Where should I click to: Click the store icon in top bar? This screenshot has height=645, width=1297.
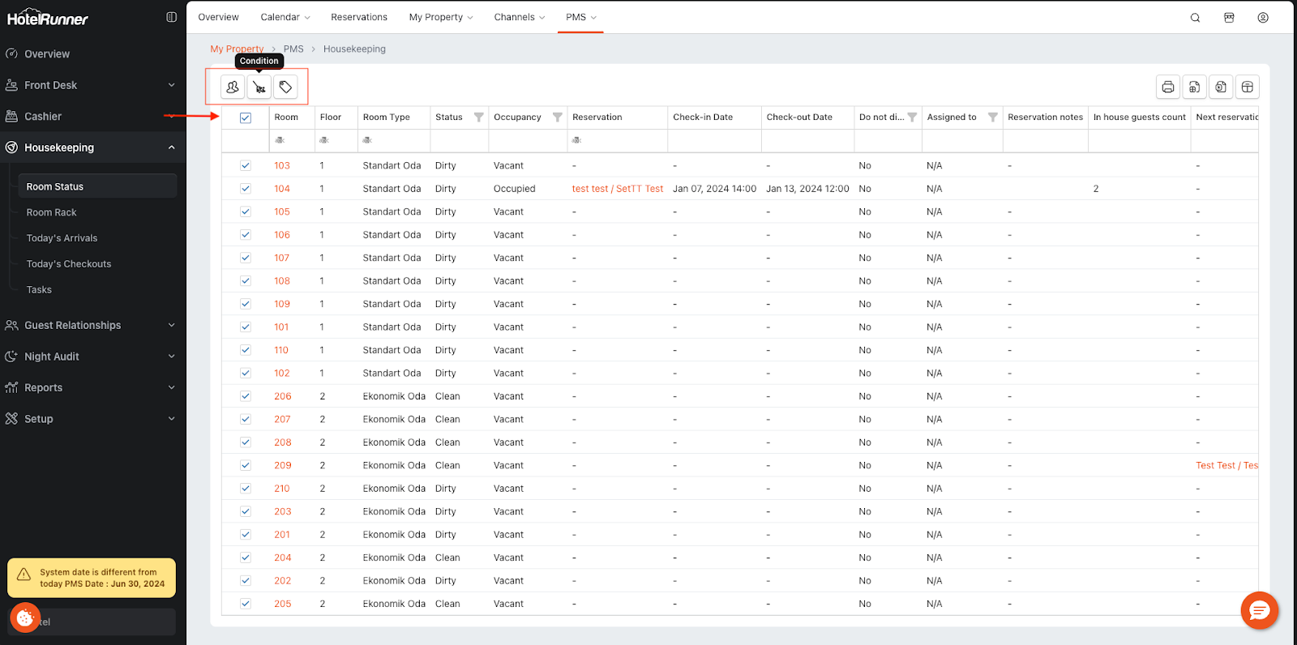pos(1229,18)
